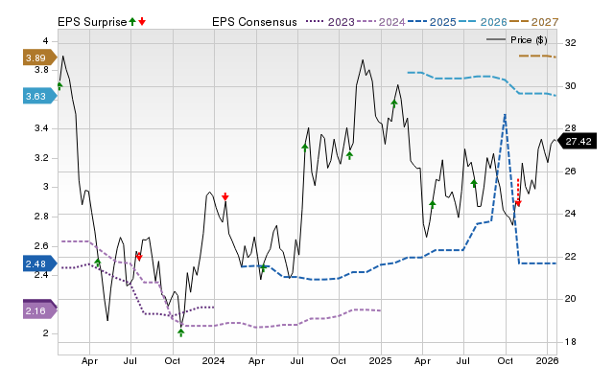This screenshot has height=366, width=614.
Task: Click the 32 label on the price axis
Action: point(571,43)
